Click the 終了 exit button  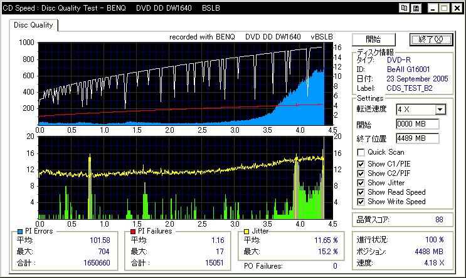[x=432, y=39]
